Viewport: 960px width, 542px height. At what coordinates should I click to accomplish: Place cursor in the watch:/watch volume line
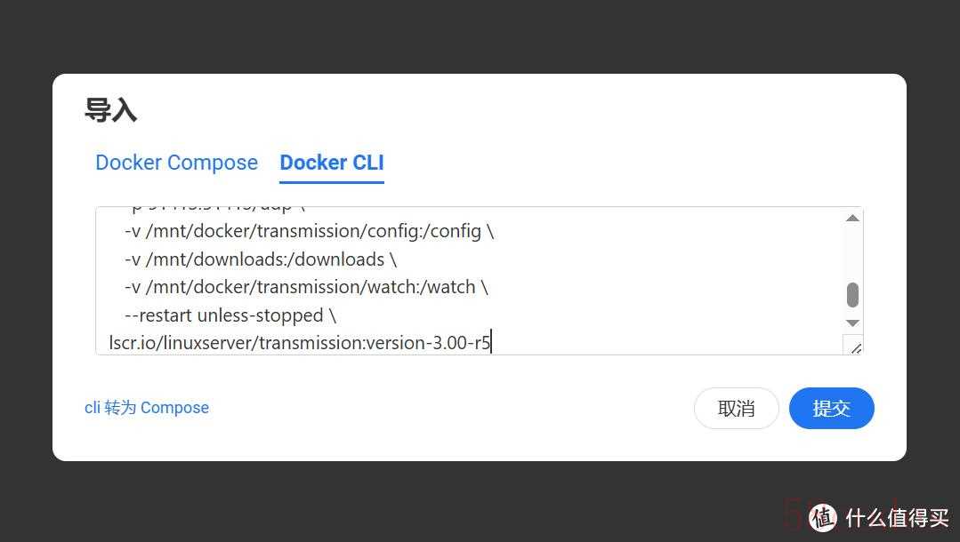coord(306,287)
